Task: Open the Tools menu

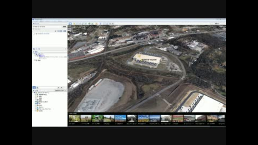Action: click(x=54, y=21)
